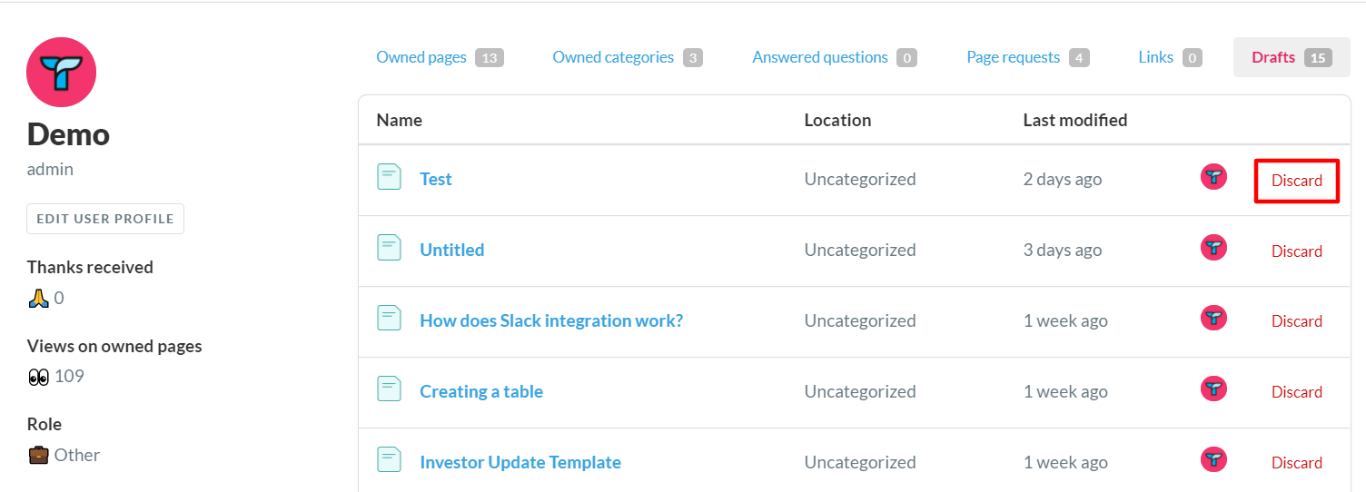Image resolution: width=1366 pixels, height=492 pixels.
Task: Click author avatar in the Untitled row
Action: point(1213,248)
